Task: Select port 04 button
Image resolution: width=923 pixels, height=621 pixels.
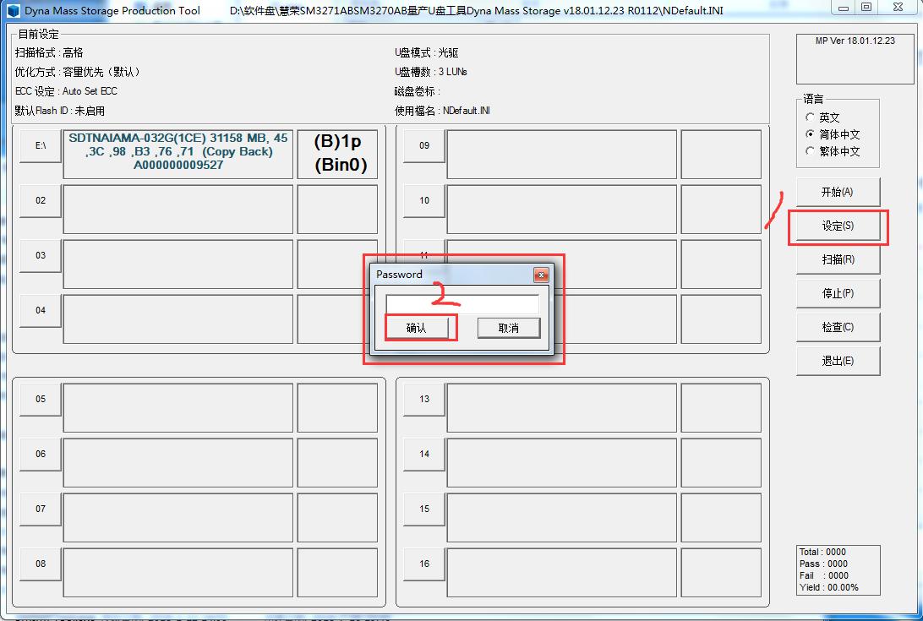Action: 41,310
